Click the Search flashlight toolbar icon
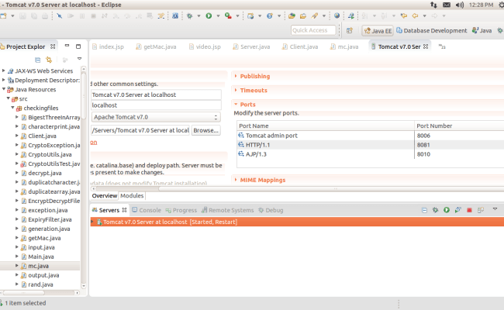Viewport: 504px width, 310px height. tap(315, 15)
